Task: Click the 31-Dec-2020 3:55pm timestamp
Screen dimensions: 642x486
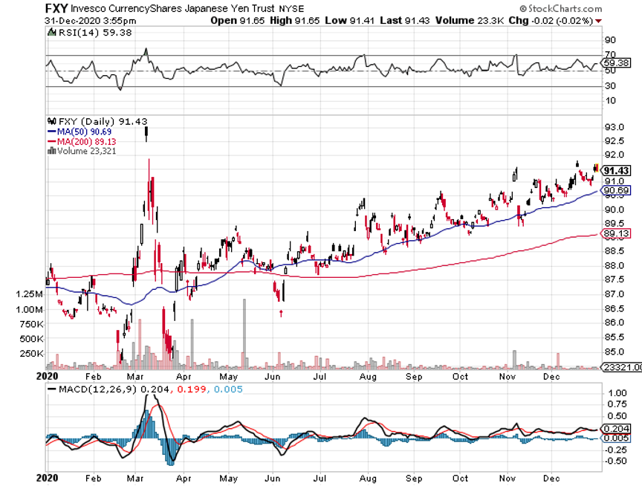Action: click(91, 21)
